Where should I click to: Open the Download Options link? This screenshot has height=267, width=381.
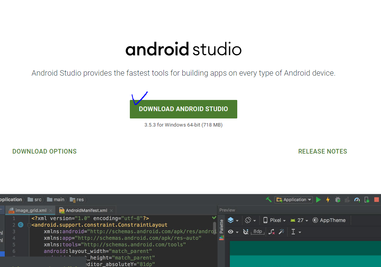(x=44, y=152)
